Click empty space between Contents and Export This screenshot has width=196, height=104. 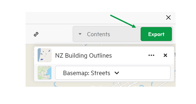point(125,34)
